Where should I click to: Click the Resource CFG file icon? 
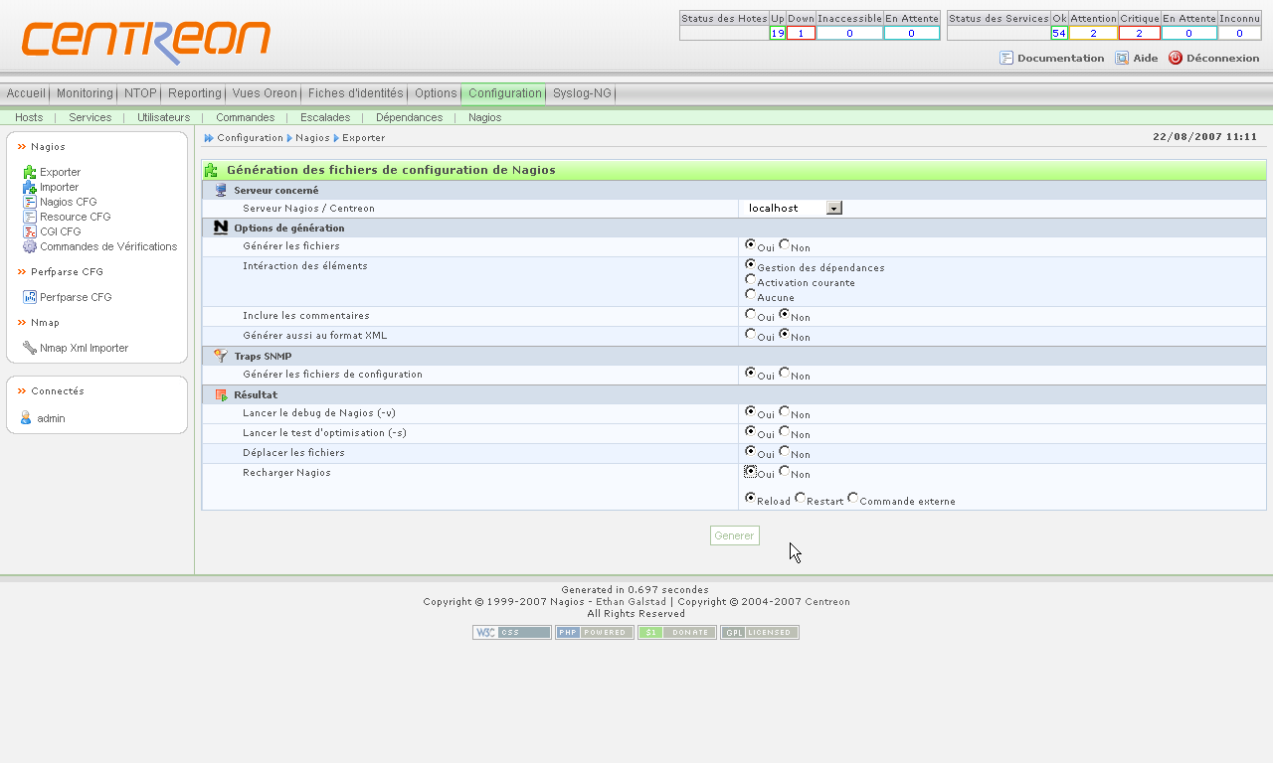29,217
